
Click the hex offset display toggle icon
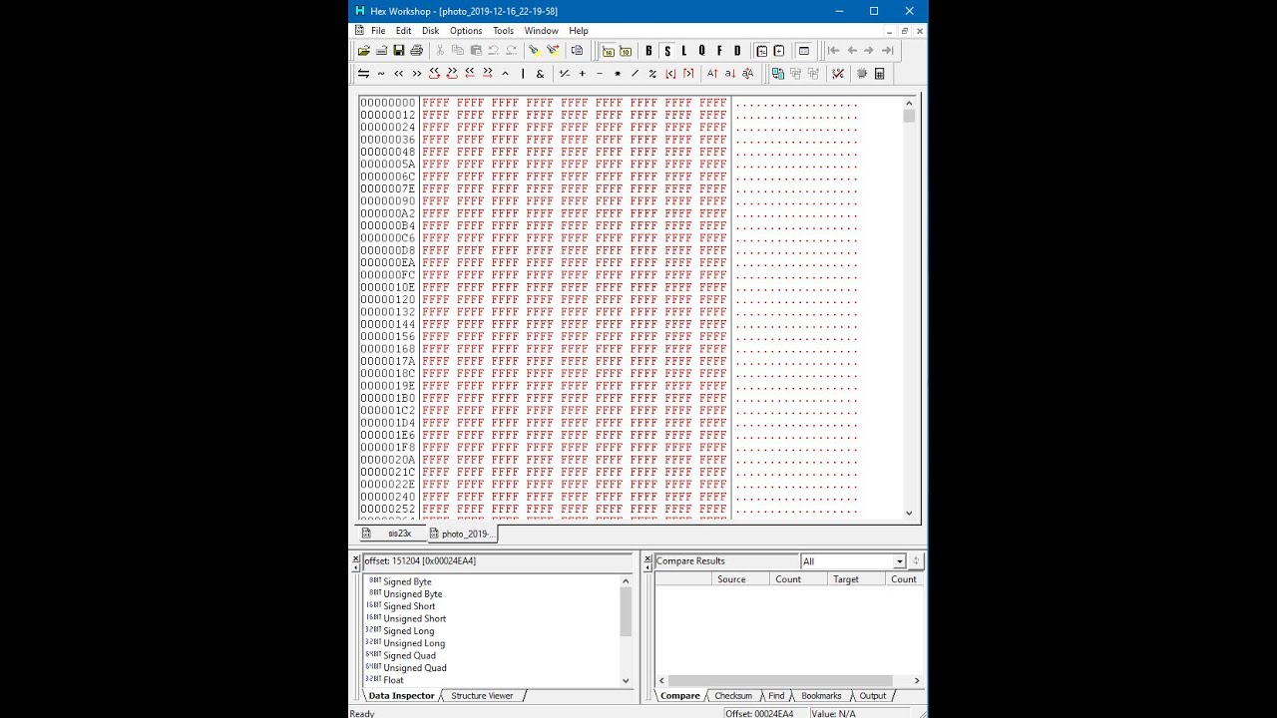pyautogui.click(x=608, y=51)
